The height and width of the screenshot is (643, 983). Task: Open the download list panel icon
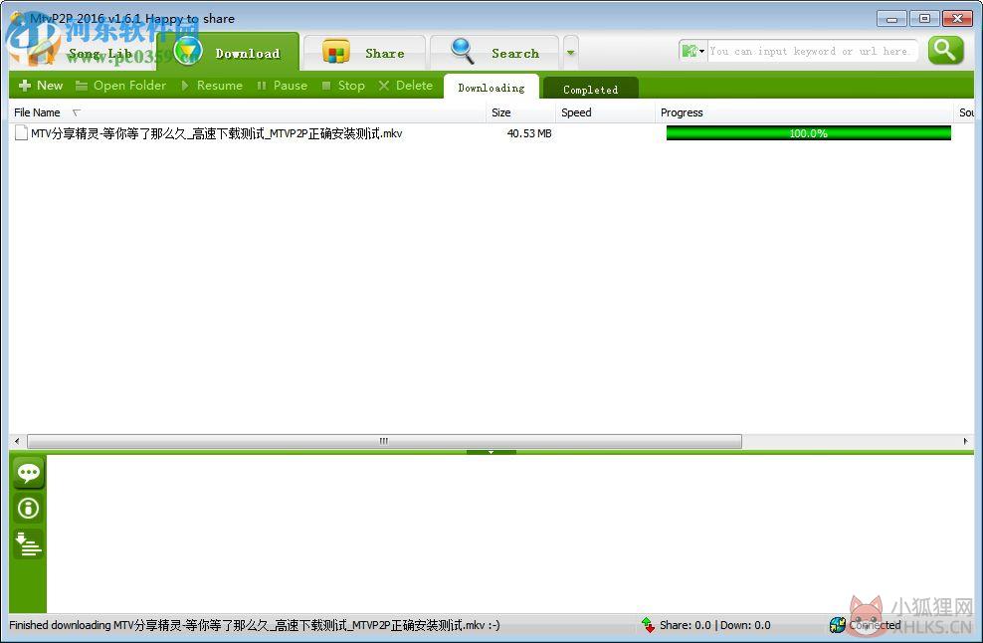(x=28, y=544)
